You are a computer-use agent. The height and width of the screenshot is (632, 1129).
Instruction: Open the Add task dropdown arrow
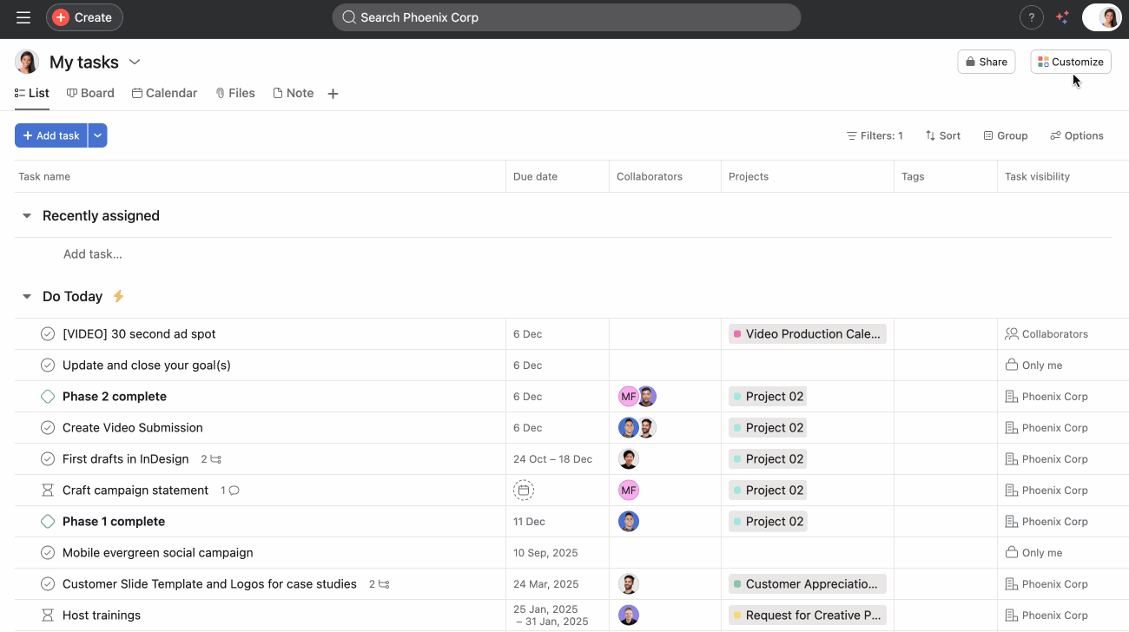point(97,135)
